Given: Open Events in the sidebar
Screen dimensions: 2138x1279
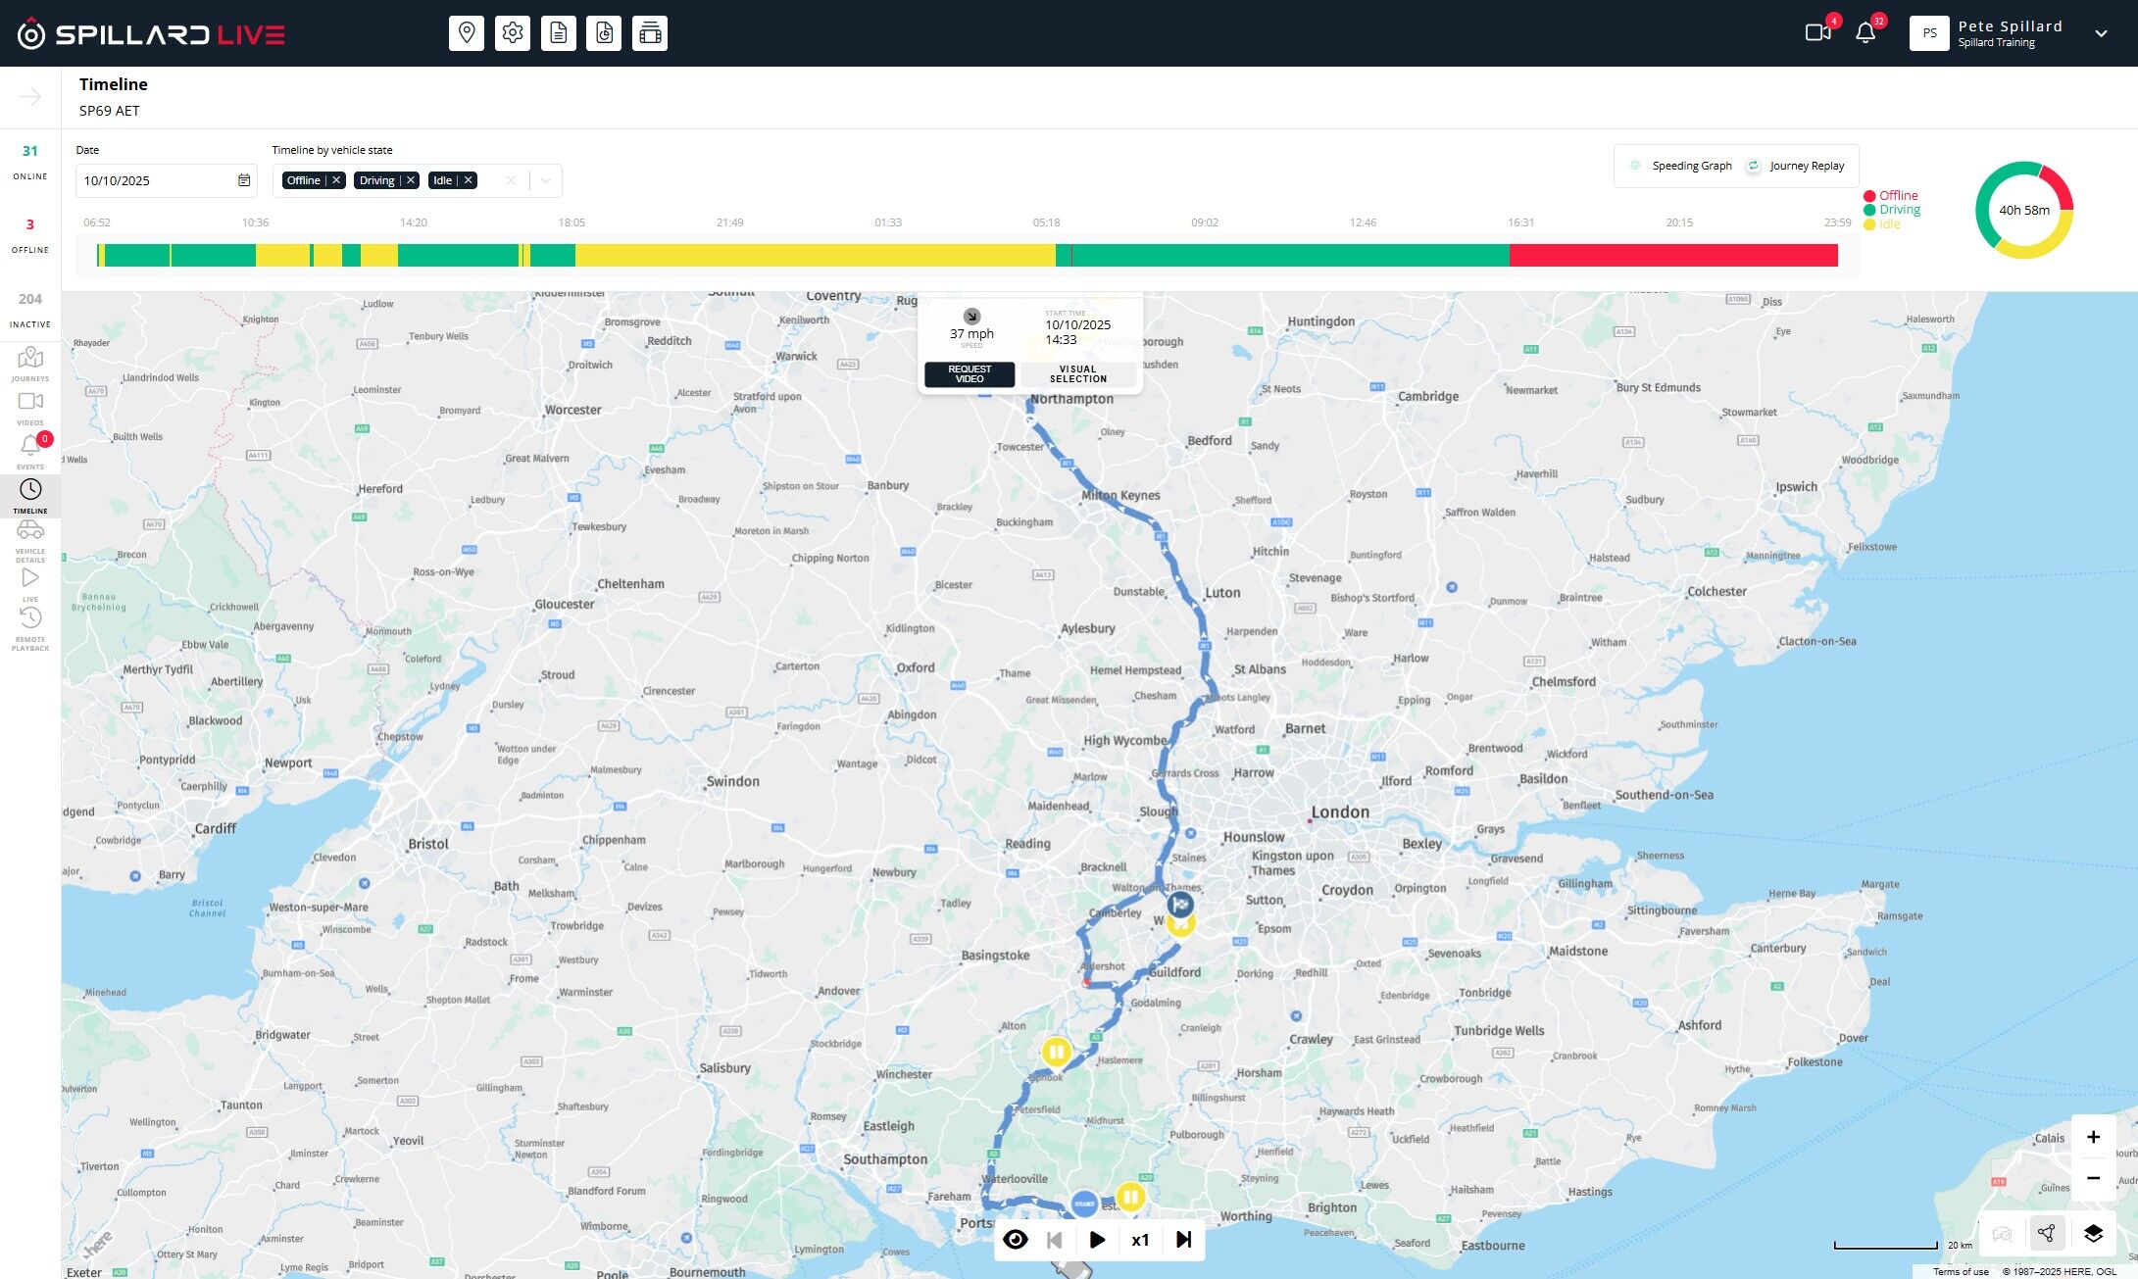Looking at the screenshot, I should click(30, 452).
